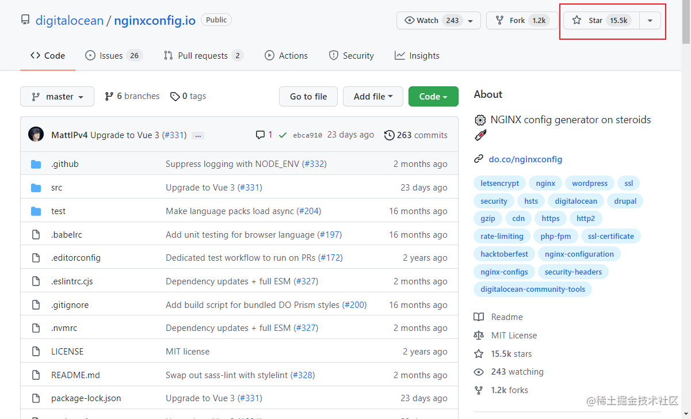The image size is (691, 419).
Task: Open the MIT License link in About
Action: pyautogui.click(x=505, y=336)
